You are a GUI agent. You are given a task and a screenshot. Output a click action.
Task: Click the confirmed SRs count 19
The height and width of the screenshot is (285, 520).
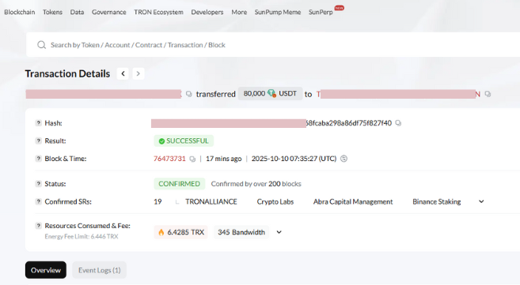(158, 201)
